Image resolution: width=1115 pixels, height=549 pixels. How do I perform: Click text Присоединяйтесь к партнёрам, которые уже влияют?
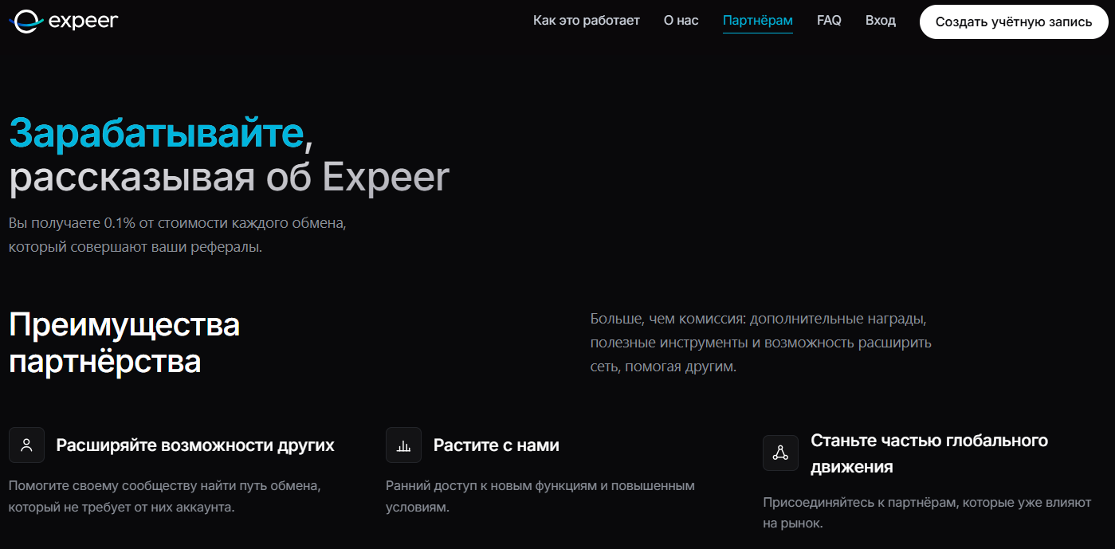[x=928, y=503]
